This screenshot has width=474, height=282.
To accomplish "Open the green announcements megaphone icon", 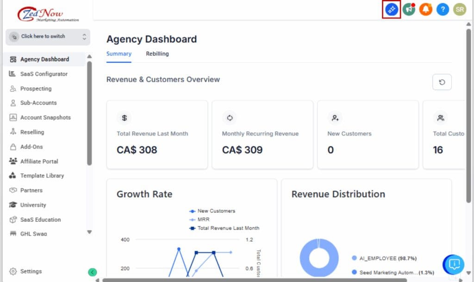I will 408,9.
